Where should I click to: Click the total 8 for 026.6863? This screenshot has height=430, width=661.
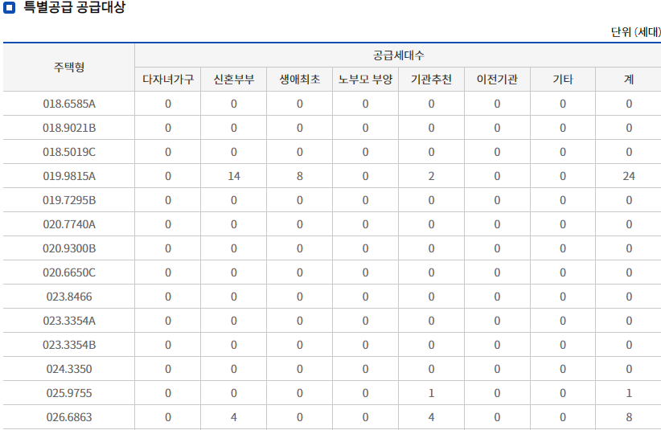click(629, 417)
